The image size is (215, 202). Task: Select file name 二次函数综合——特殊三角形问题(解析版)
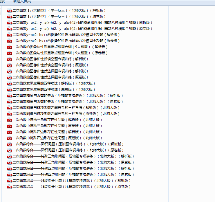click(x=73, y=156)
